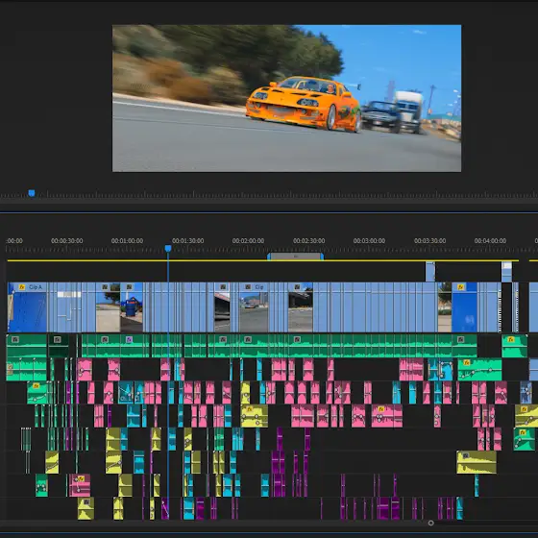Click the timeline playhead handle near 00:01:30:00

(168, 248)
